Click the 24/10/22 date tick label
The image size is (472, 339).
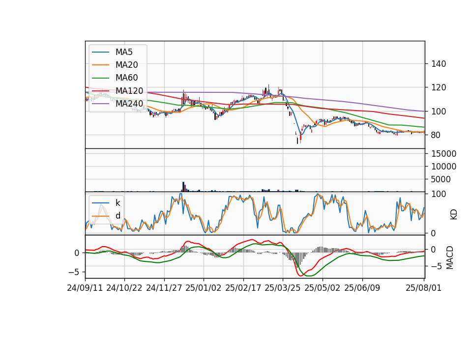pos(124,288)
